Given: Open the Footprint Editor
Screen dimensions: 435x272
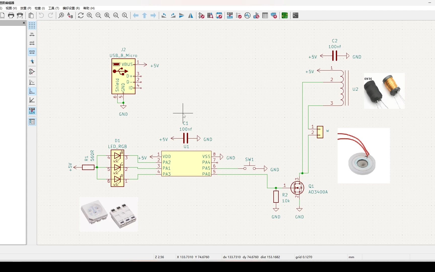Looking at the screenshot, I should point(219,16).
